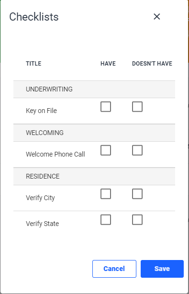Mark Welcome Phone Call as Doesn't Have
The height and width of the screenshot is (294, 189).
(137, 150)
